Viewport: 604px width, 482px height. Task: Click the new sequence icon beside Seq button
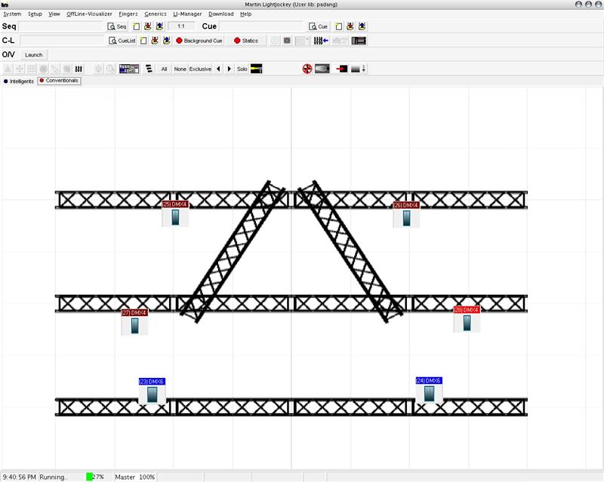pos(137,26)
